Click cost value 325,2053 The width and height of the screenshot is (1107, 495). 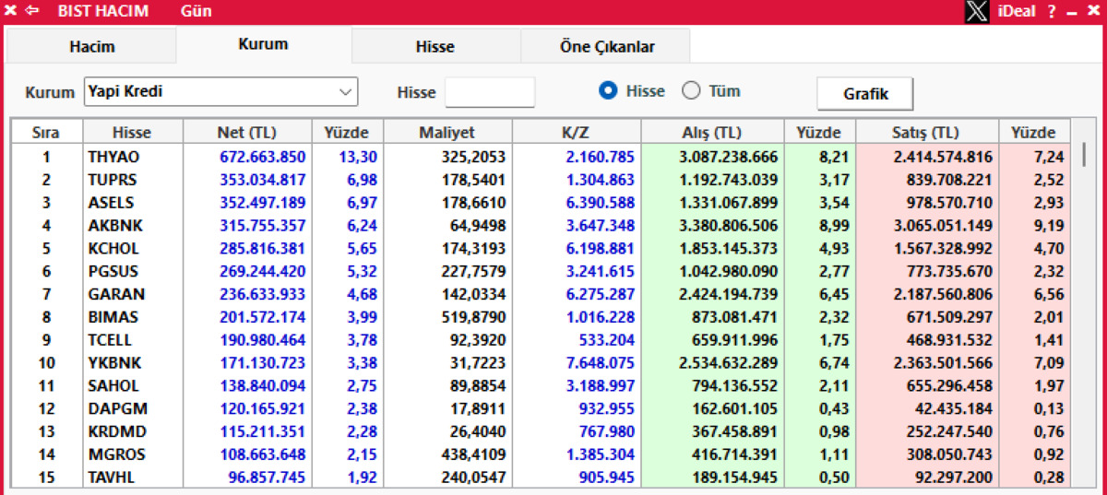click(x=474, y=157)
